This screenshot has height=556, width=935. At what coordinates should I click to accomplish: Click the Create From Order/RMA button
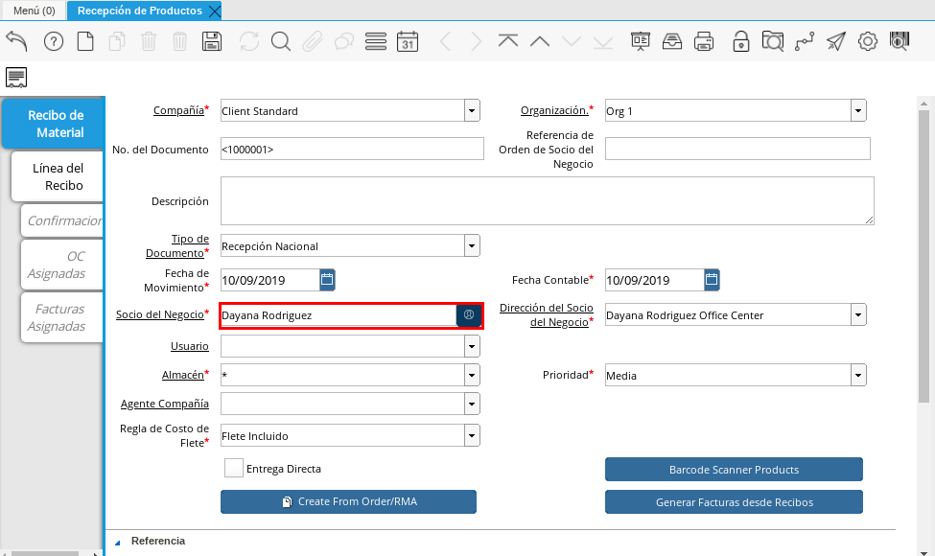pyautogui.click(x=348, y=501)
